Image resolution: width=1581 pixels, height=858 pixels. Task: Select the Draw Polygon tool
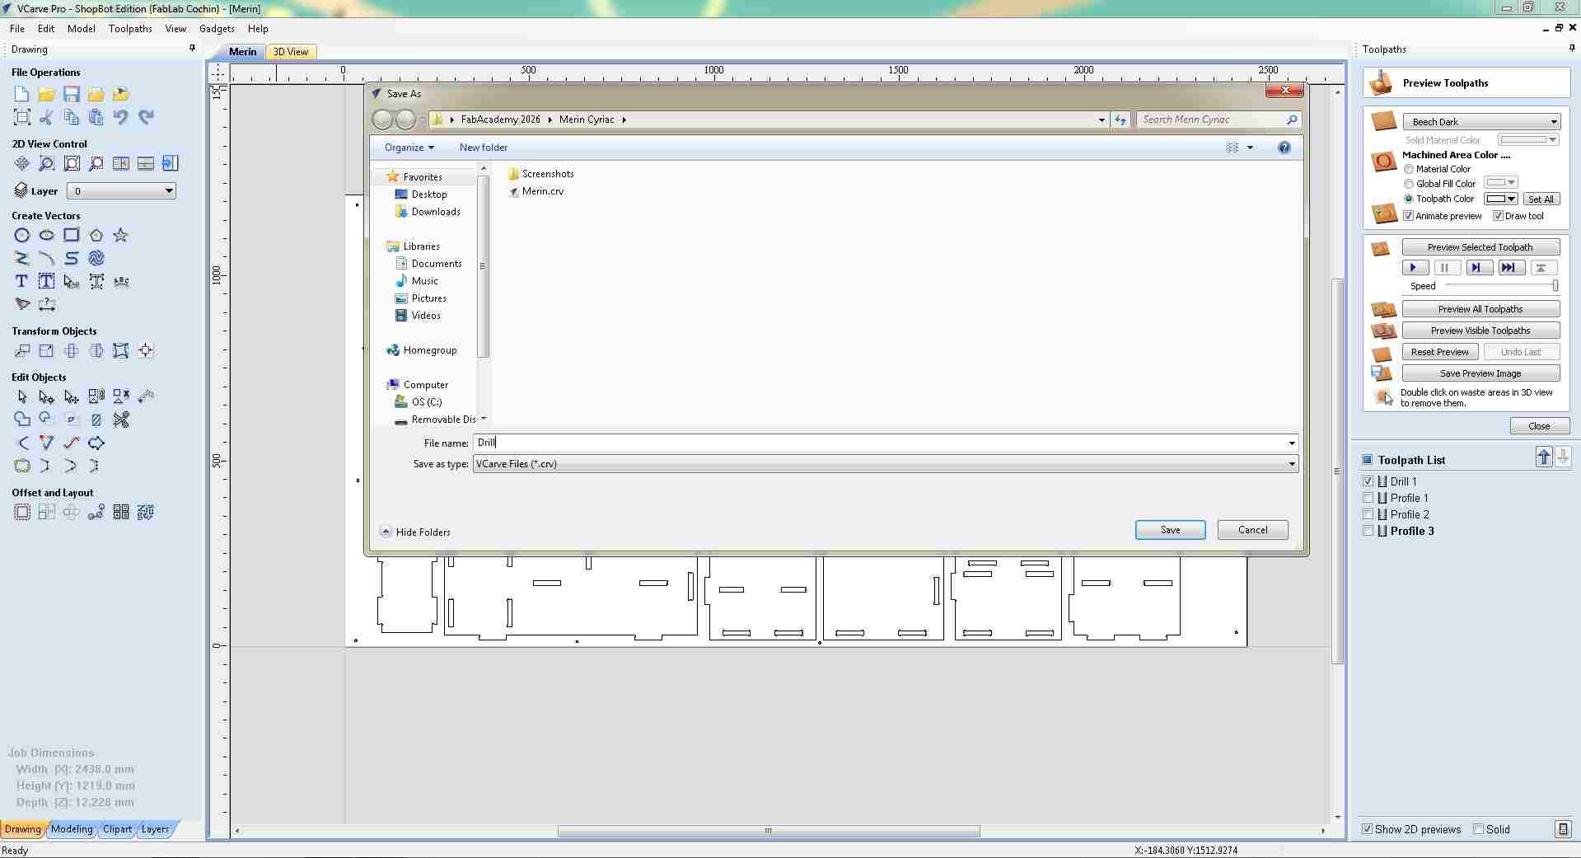click(96, 236)
